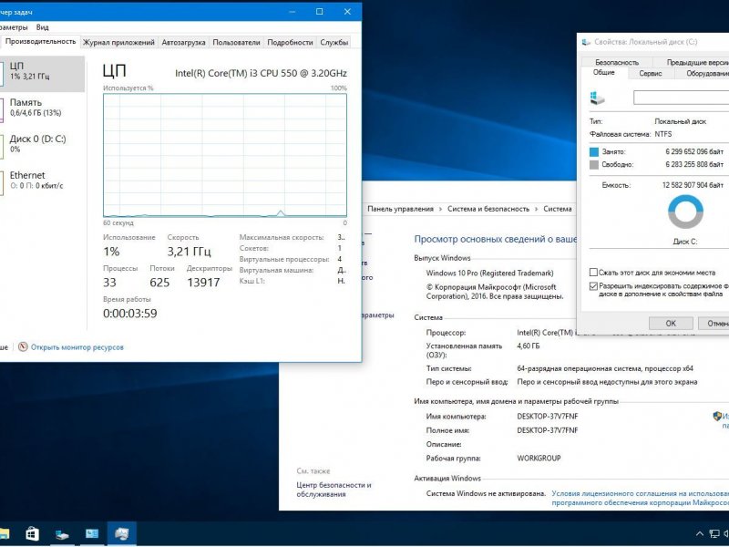
Task: Click the active Task Manager taskbar icon
Action: pyautogui.click(x=122, y=533)
